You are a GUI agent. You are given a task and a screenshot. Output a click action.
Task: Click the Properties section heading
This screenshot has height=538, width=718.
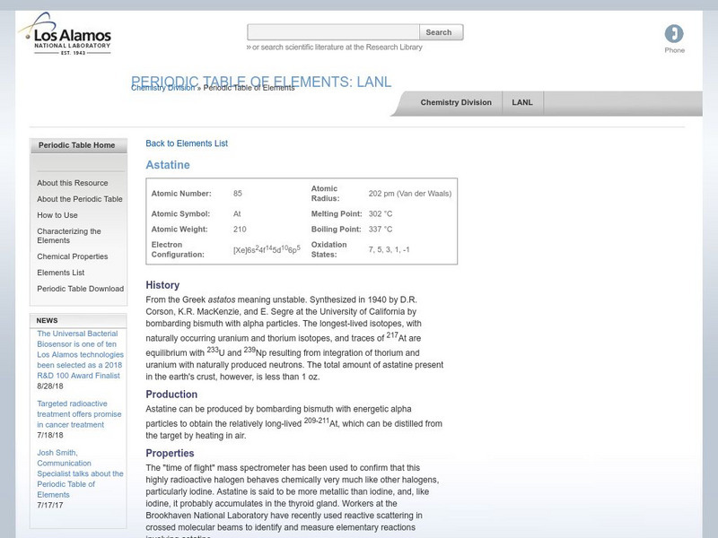pos(170,454)
